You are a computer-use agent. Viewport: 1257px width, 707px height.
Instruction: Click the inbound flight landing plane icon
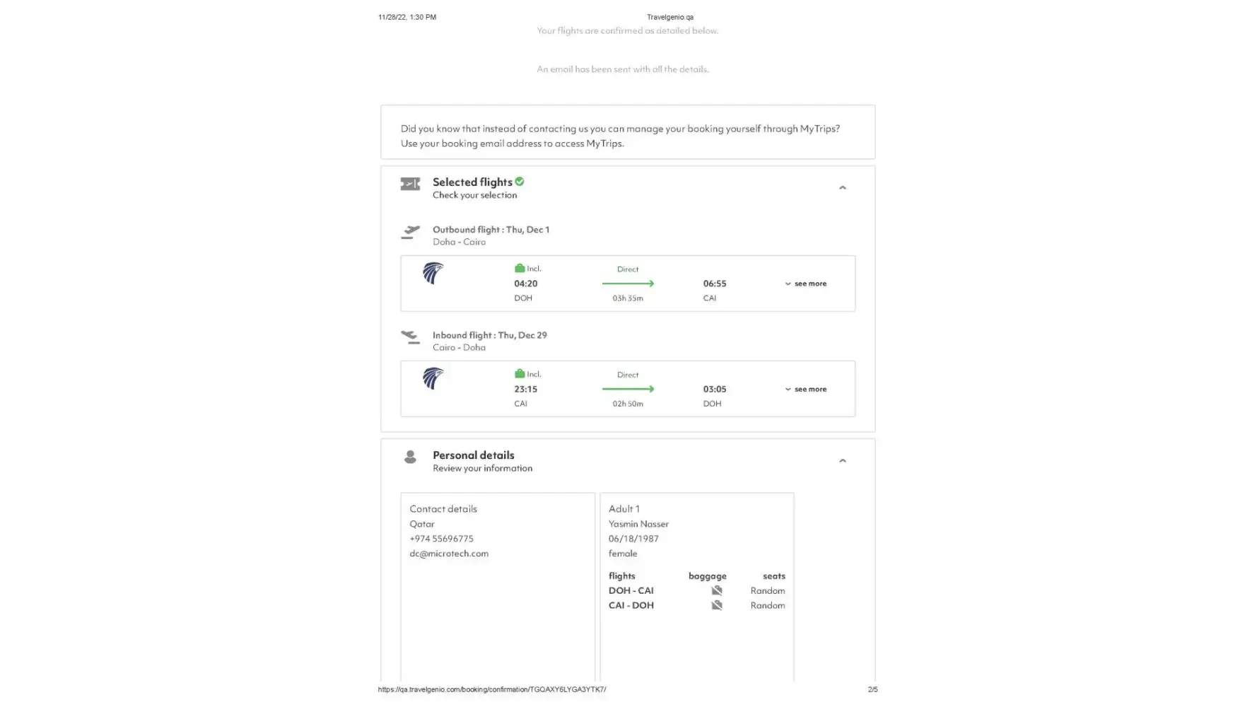coord(410,338)
